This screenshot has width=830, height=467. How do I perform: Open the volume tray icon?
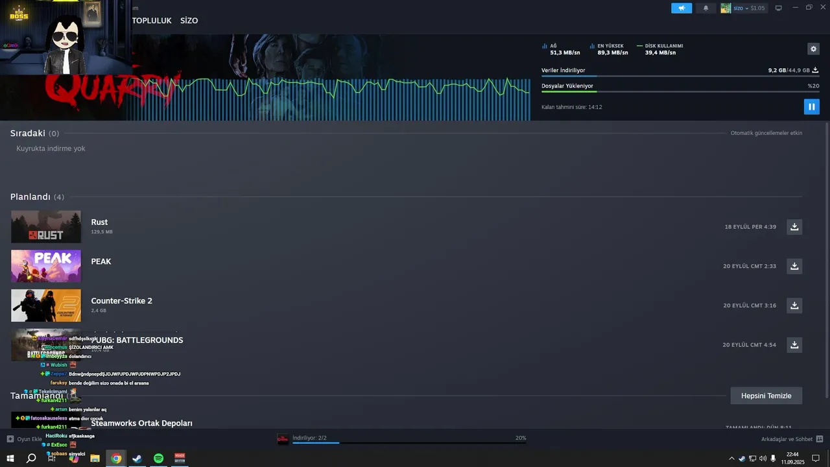763,459
